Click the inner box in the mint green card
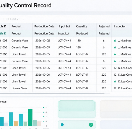The height and width of the screenshot is (129, 132). (77, 106)
